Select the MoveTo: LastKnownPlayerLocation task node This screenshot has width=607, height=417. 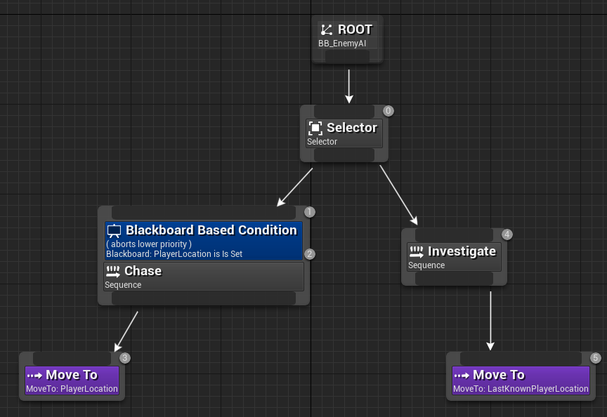(521, 380)
